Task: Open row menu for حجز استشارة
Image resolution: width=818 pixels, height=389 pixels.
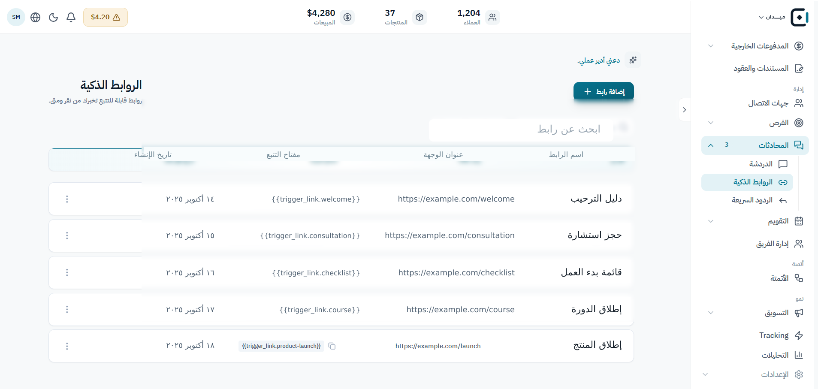Action: click(x=67, y=235)
